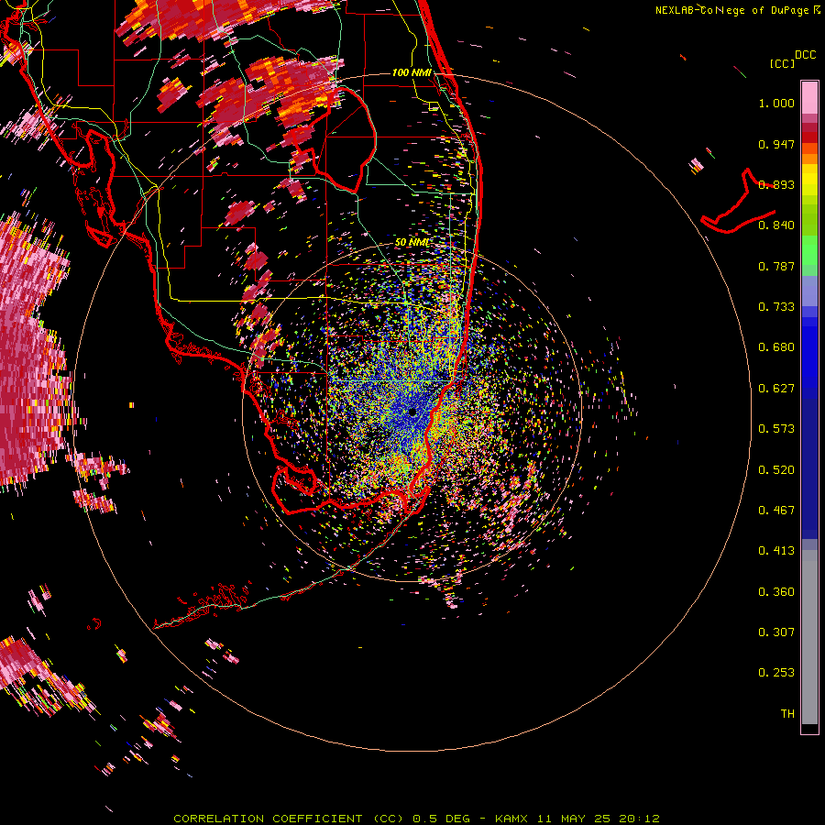Click the 0.893 color scale label
Image resolution: width=825 pixels, height=825 pixels.
[776, 184]
